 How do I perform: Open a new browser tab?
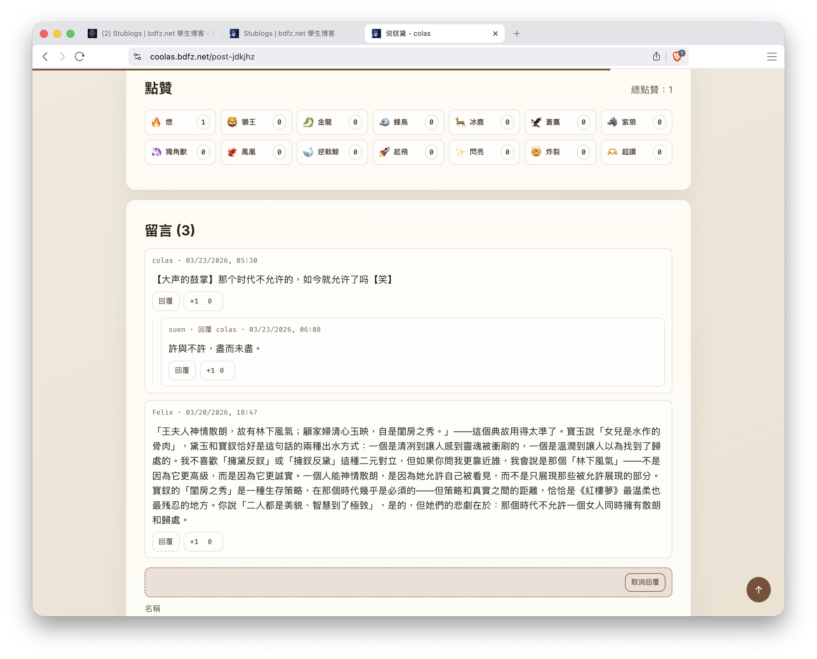point(516,33)
